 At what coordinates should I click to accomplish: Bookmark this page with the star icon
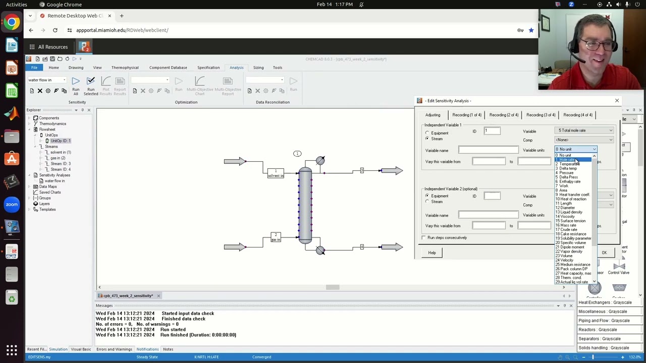coord(531,30)
